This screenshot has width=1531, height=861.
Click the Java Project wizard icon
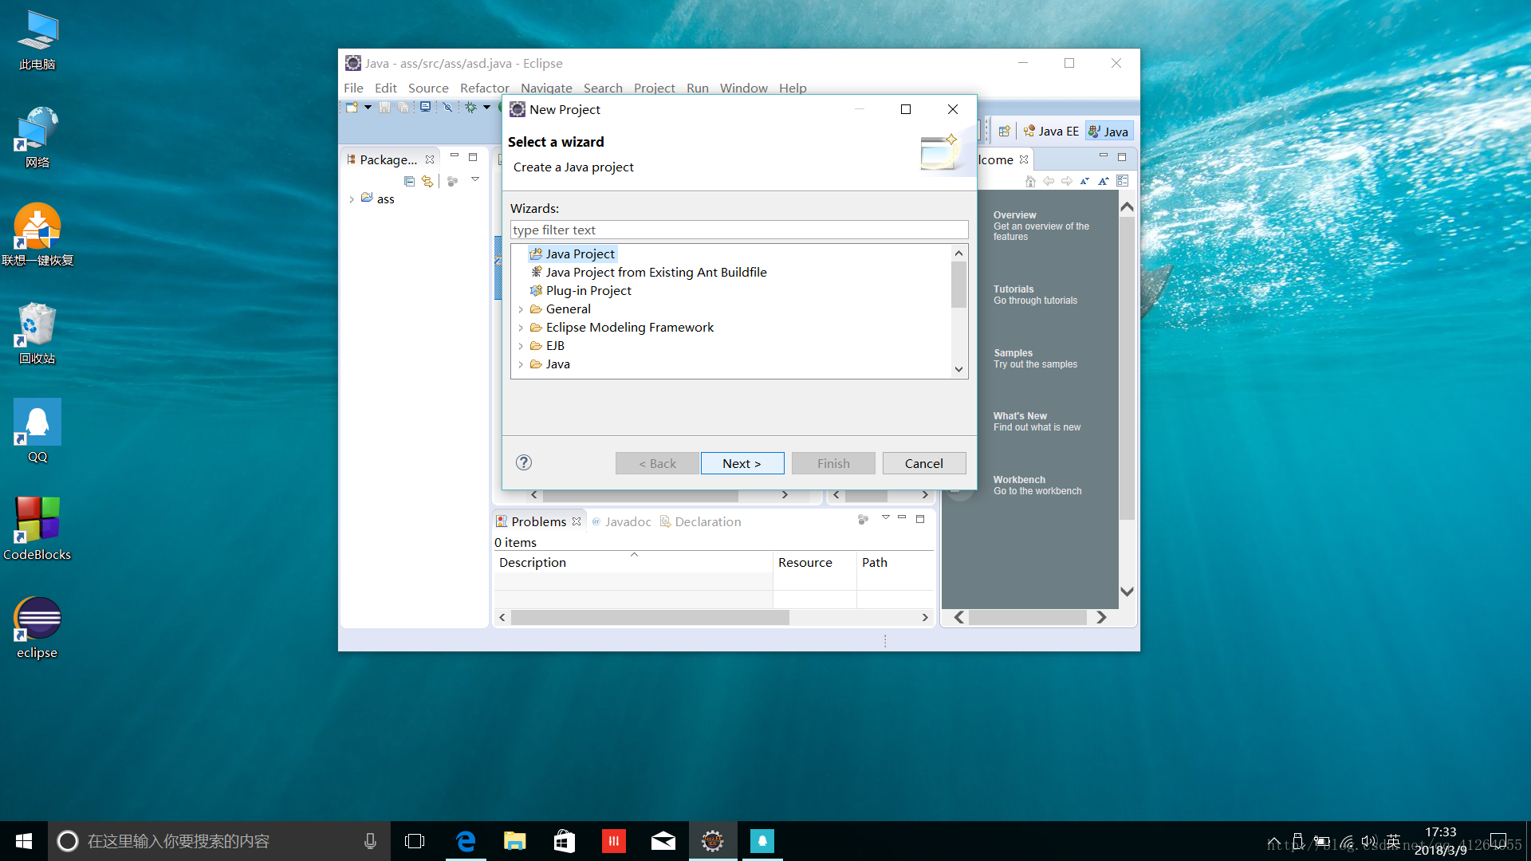click(x=535, y=252)
